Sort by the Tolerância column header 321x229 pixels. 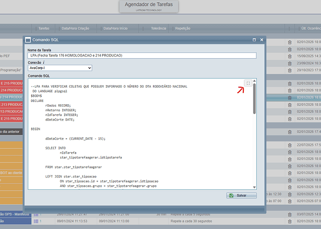pyautogui.click(x=159, y=28)
